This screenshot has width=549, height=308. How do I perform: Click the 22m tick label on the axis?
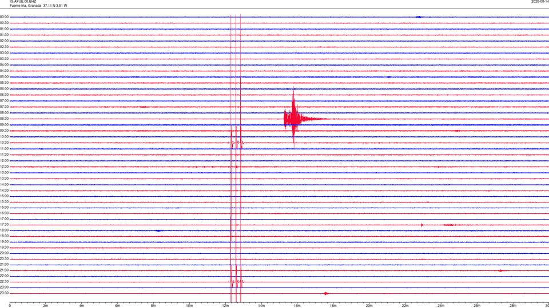coord(405,306)
